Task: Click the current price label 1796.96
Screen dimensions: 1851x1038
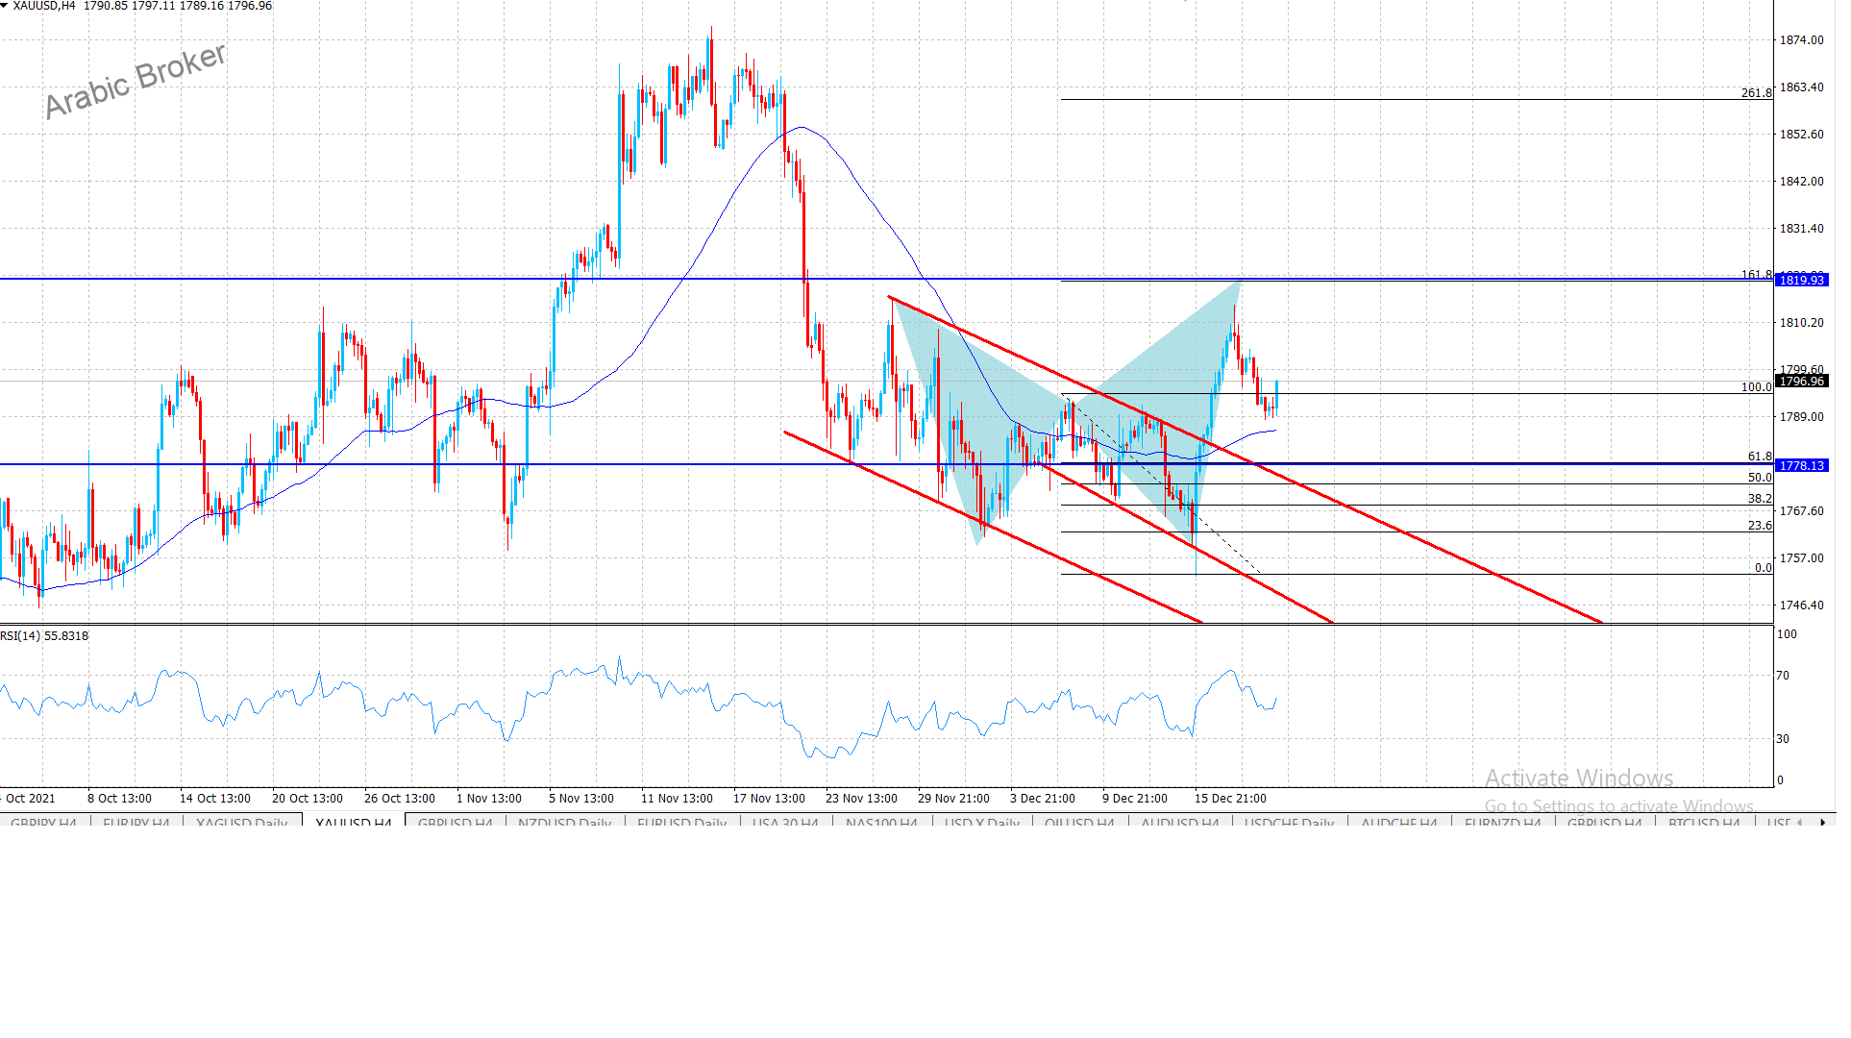Action: click(1801, 382)
